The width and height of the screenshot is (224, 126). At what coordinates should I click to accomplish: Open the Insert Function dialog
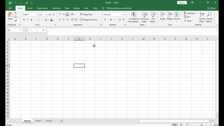43,30
